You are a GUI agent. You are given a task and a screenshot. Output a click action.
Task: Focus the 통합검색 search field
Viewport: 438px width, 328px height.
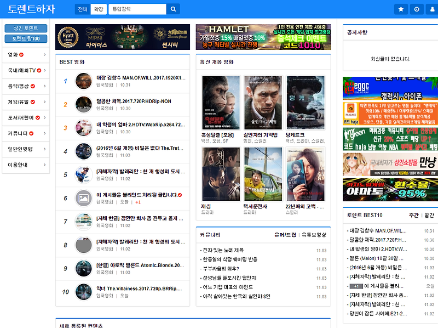tap(137, 9)
